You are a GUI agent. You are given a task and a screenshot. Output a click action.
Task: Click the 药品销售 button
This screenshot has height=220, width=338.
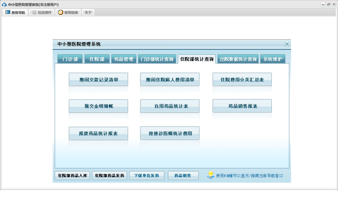183,175
